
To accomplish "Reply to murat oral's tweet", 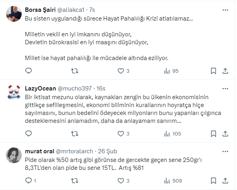I will point(28,181).
